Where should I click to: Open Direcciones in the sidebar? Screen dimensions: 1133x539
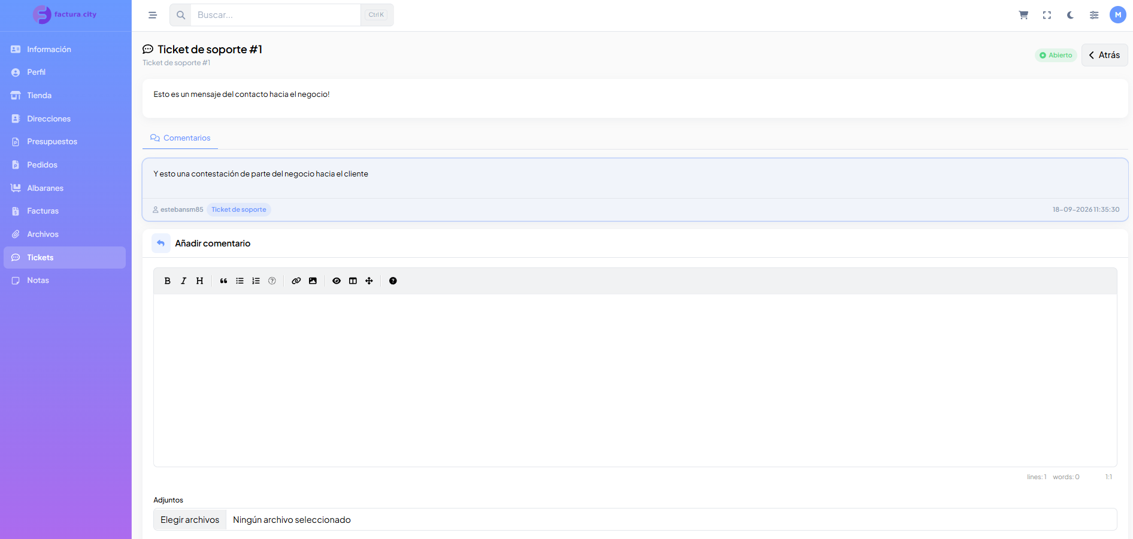(x=65, y=118)
